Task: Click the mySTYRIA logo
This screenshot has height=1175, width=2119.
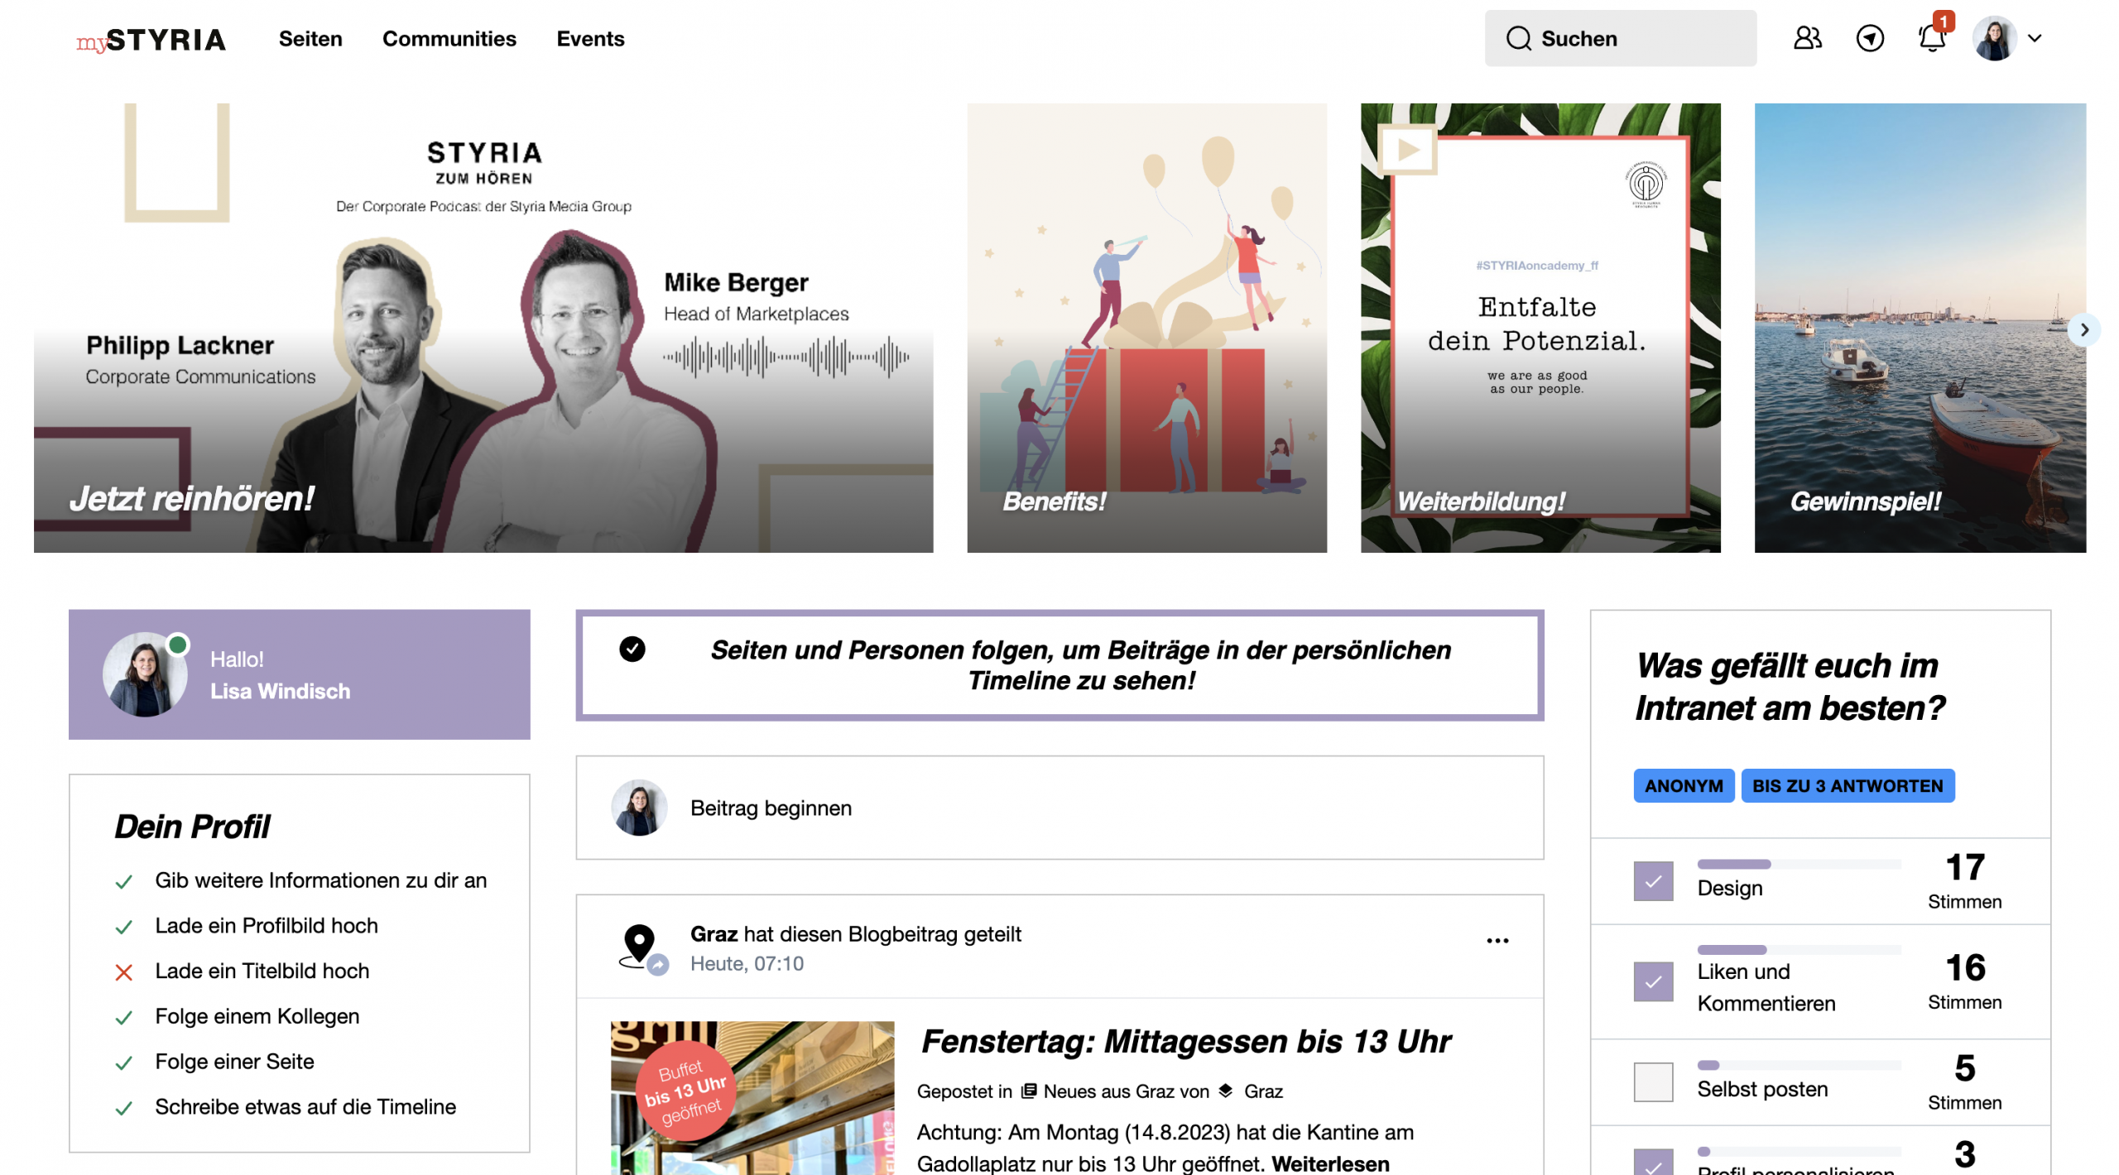Action: pyautogui.click(x=151, y=39)
